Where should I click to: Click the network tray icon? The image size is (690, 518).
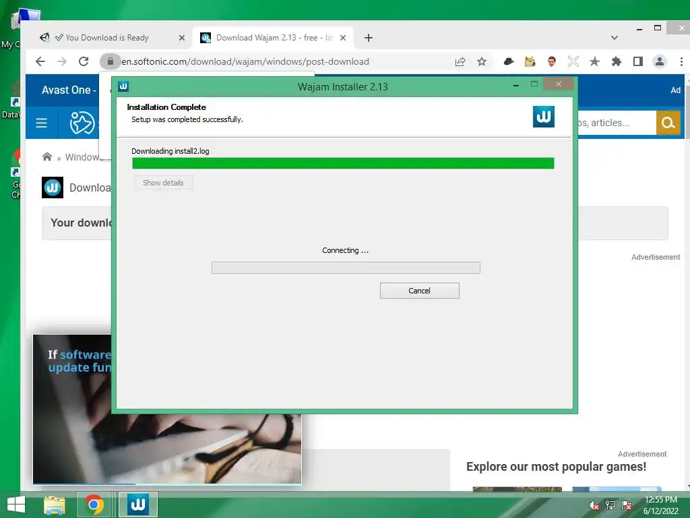pyautogui.click(x=610, y=505)
